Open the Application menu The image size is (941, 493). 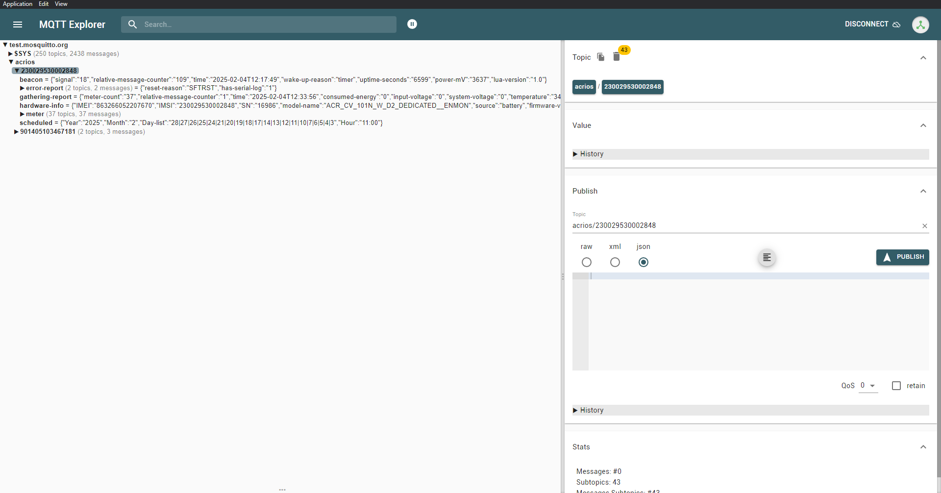point(18,4)
